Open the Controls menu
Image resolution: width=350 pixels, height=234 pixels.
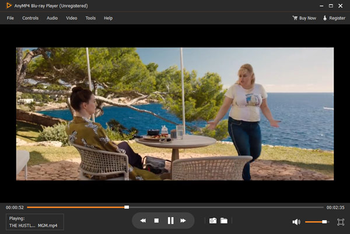30,18
